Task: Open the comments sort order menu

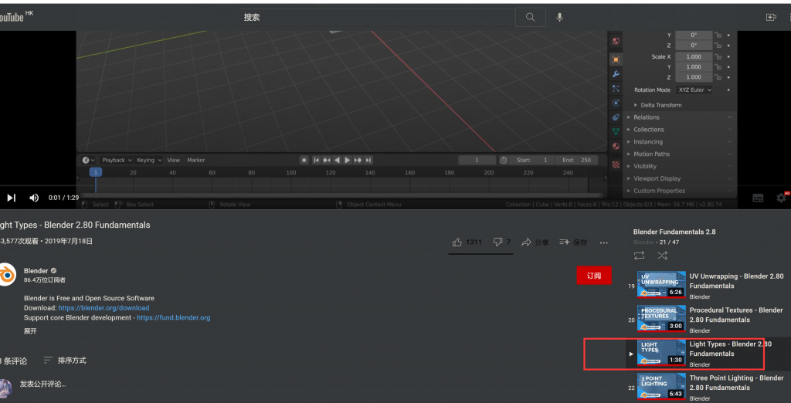Action: [x=65, y=361]
